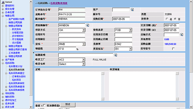Screen dimensions: 193x109
Task: Expand the 生产制单 tree node
Action: (3, 60)
